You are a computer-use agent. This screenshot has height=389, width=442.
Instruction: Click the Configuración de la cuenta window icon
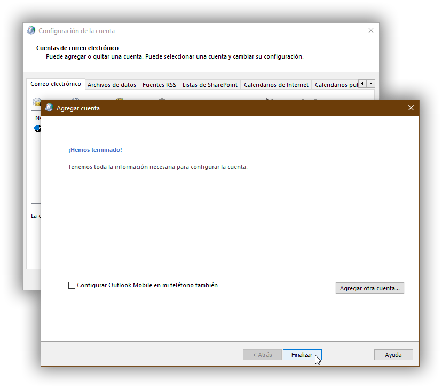coord(31,31)
